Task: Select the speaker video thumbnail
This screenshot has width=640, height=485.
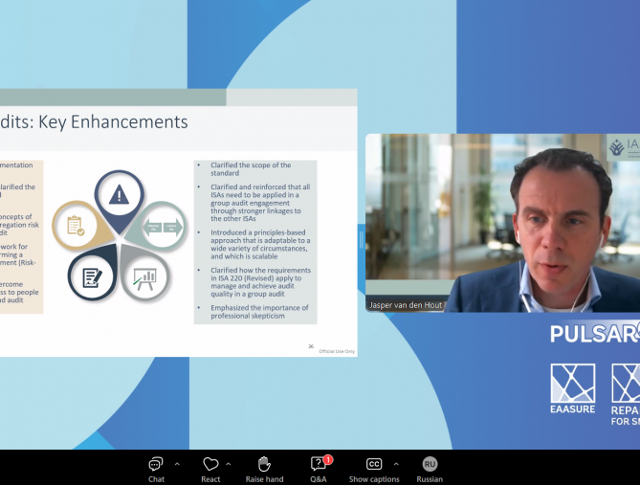Action: pos(502,222)
